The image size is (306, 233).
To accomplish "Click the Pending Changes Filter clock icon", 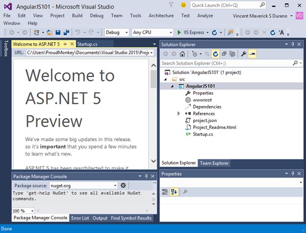I will 195,54.
